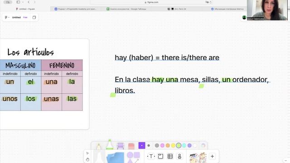
Task: Click the 'el' table cell
Action: [31, 85]
